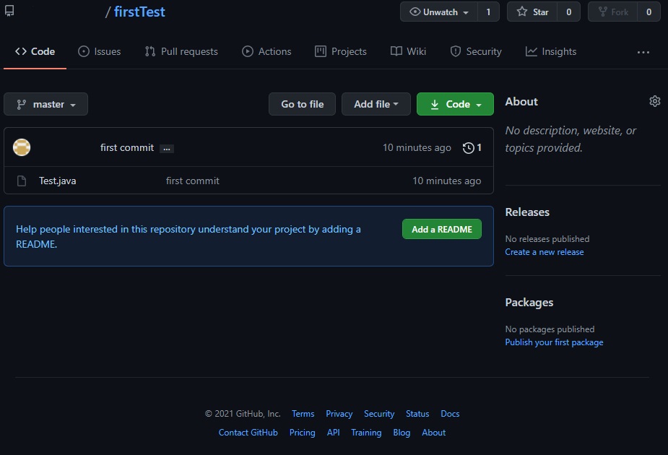Click the file icon beside Test.java
668x455 pixels.
pyautogui.click(x=21, y=181)
